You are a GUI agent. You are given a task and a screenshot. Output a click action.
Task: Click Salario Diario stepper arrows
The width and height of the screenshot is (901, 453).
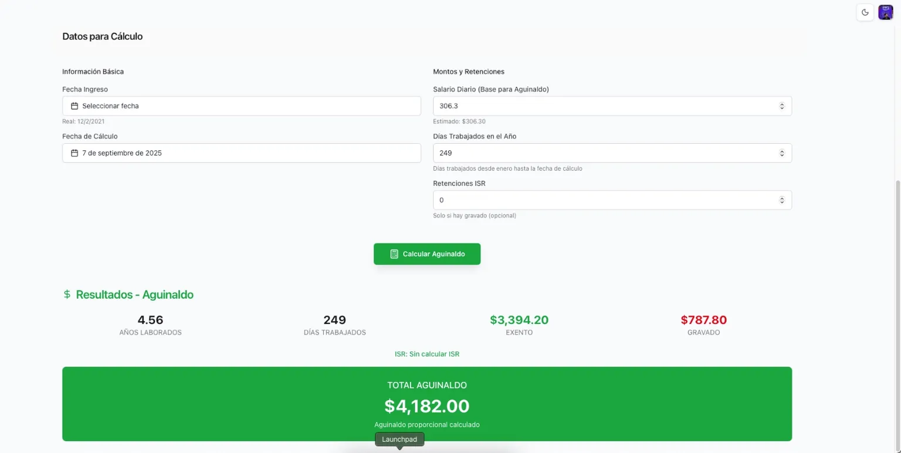[x=781, y=106]
